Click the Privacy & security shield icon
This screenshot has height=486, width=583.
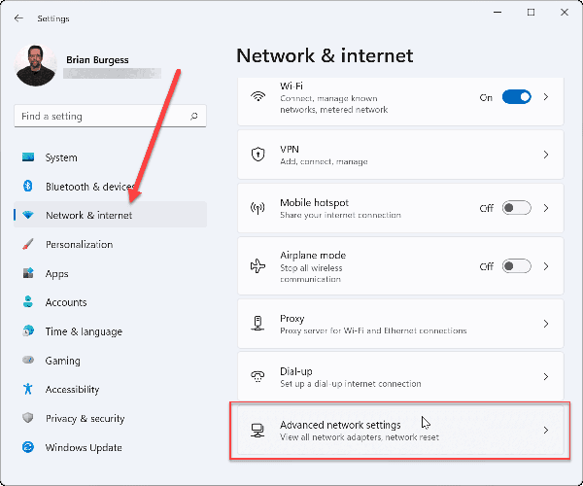pos(28,418)
